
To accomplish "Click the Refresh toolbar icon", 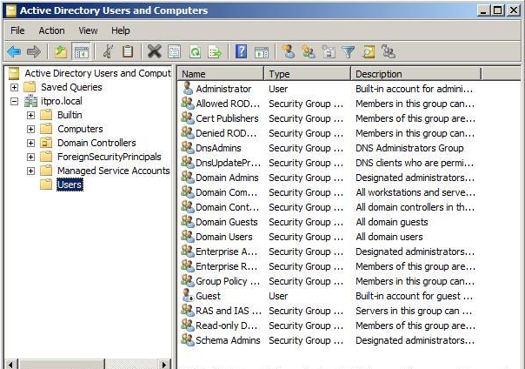I will pyautogui.click(x=195, y=52).
